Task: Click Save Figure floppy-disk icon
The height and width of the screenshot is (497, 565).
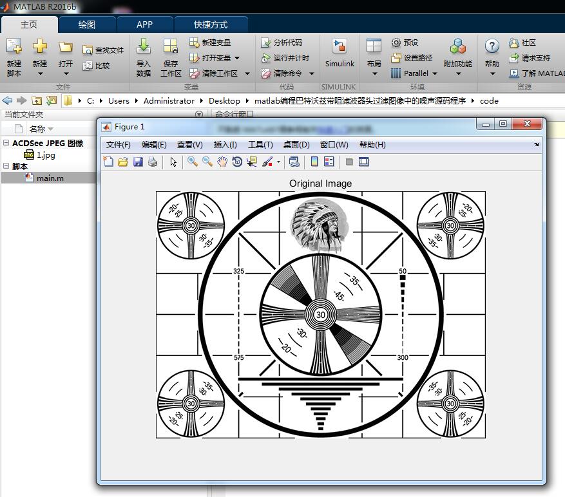Action: 138,162
